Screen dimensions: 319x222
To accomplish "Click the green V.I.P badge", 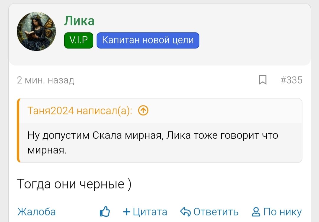I will [x=79, y=40].
